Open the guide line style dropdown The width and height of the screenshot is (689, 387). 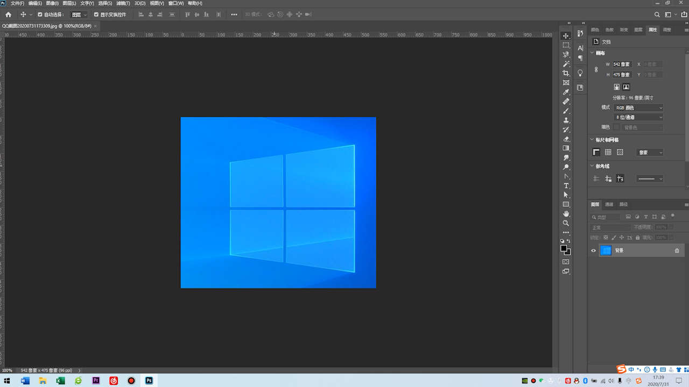[650, 178]
